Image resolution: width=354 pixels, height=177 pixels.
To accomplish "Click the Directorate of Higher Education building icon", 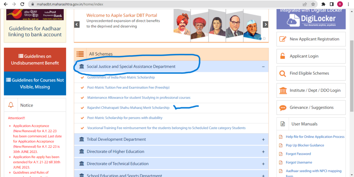I will pos(82,151).
